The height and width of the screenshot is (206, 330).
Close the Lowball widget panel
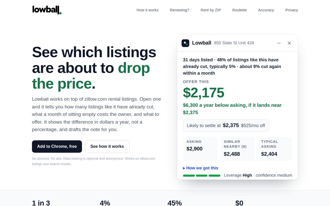289,43
